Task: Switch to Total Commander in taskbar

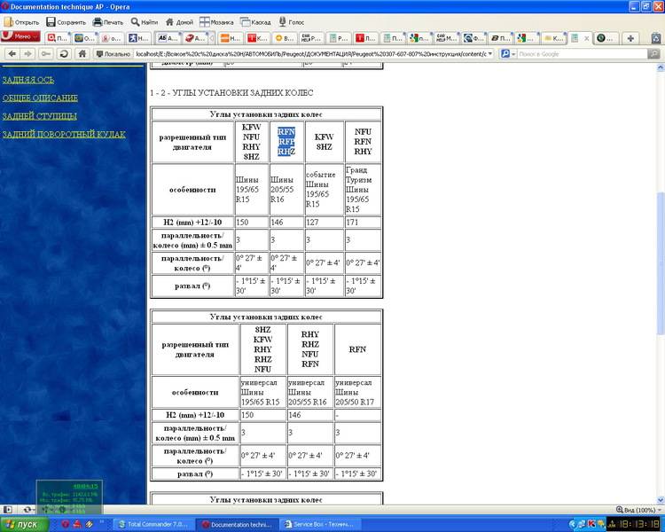Action: click(x=156, y=524)
